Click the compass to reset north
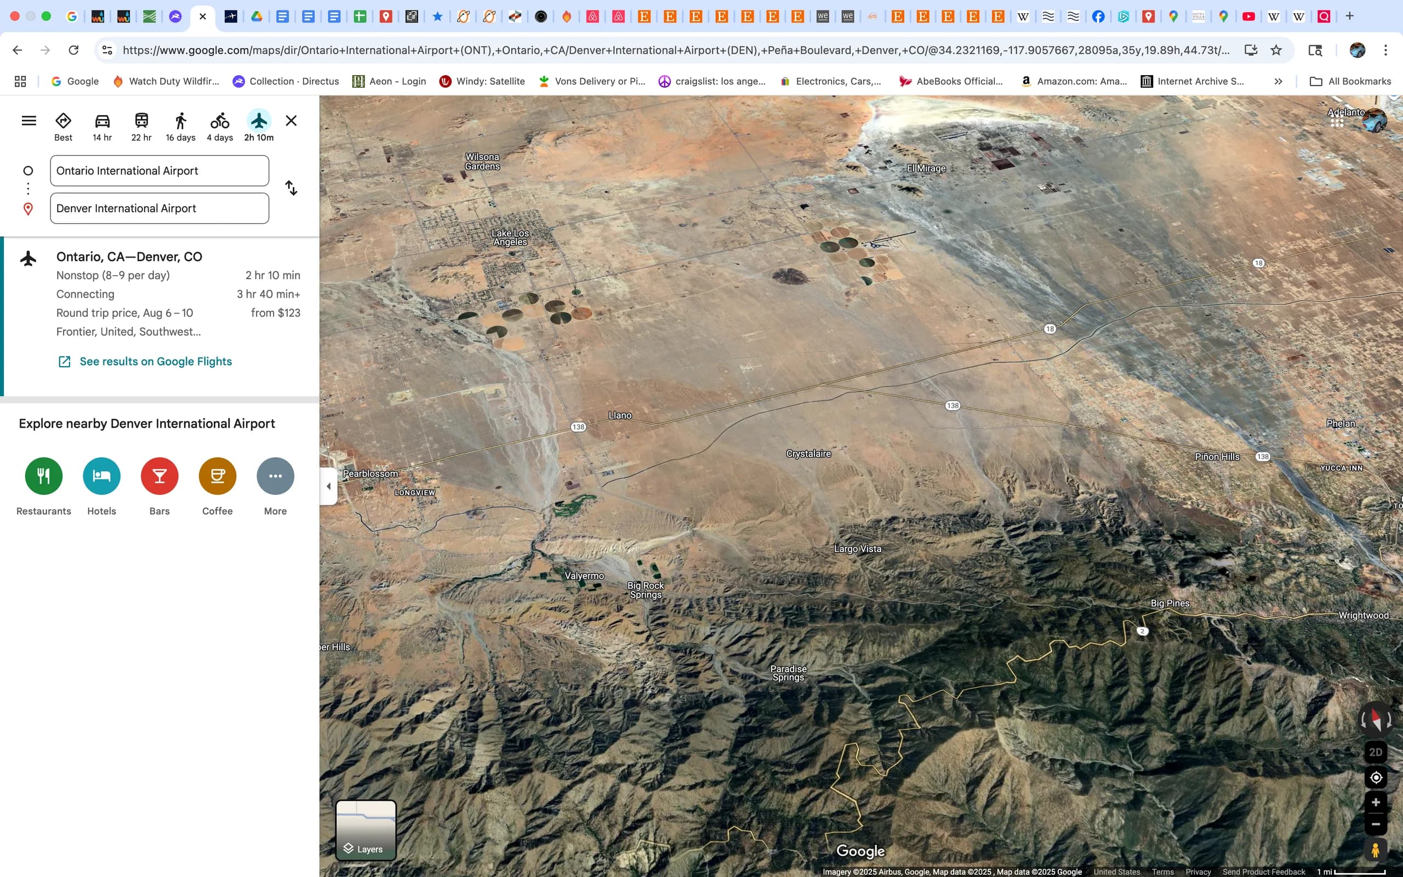This screenshot has height=877, width=1403. tap(1375, 720)
